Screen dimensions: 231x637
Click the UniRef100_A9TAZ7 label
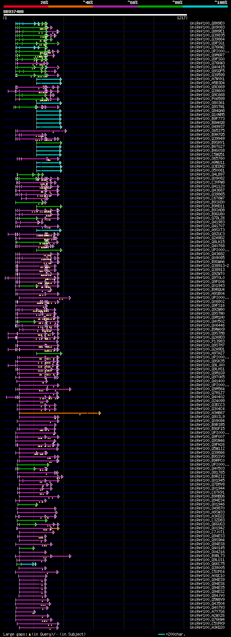tap(207, 353)
